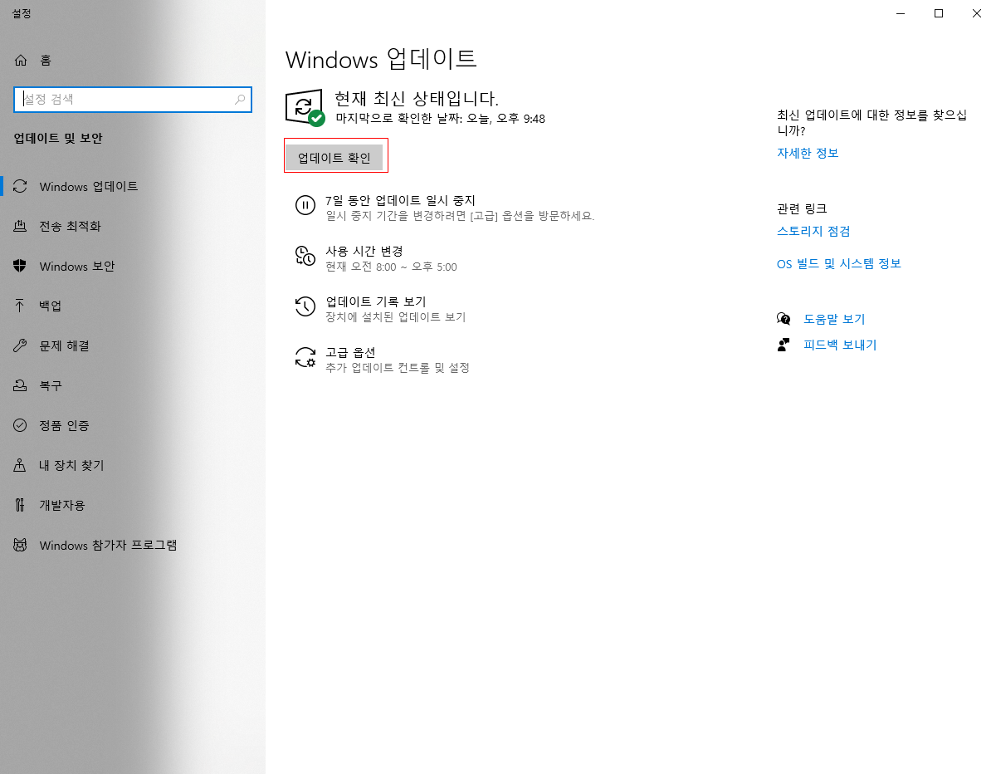Click the update status icon with green check

[x=305, y=108]
